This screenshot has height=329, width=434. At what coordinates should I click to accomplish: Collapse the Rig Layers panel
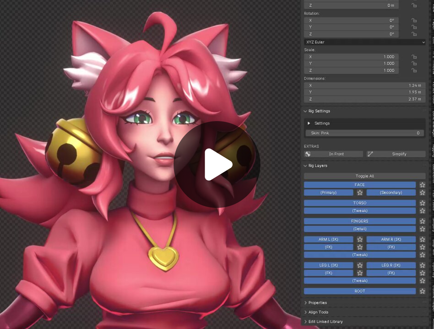tap(306, 166)
